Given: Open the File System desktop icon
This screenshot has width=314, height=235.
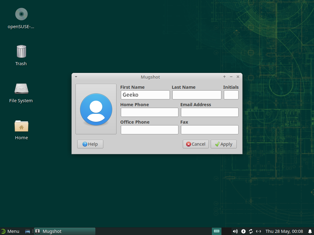Looking at the screenshot, I should click(21, 89).
